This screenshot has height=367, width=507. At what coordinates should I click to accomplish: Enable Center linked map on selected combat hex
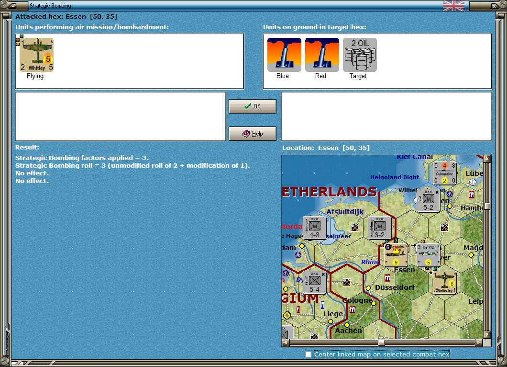point(309,355)
